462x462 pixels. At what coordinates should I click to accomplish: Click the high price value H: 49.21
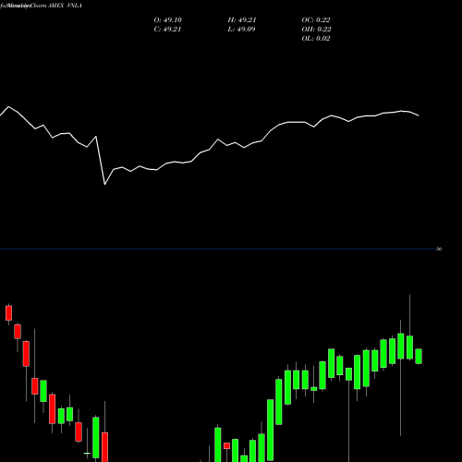(x=242, y=20)
